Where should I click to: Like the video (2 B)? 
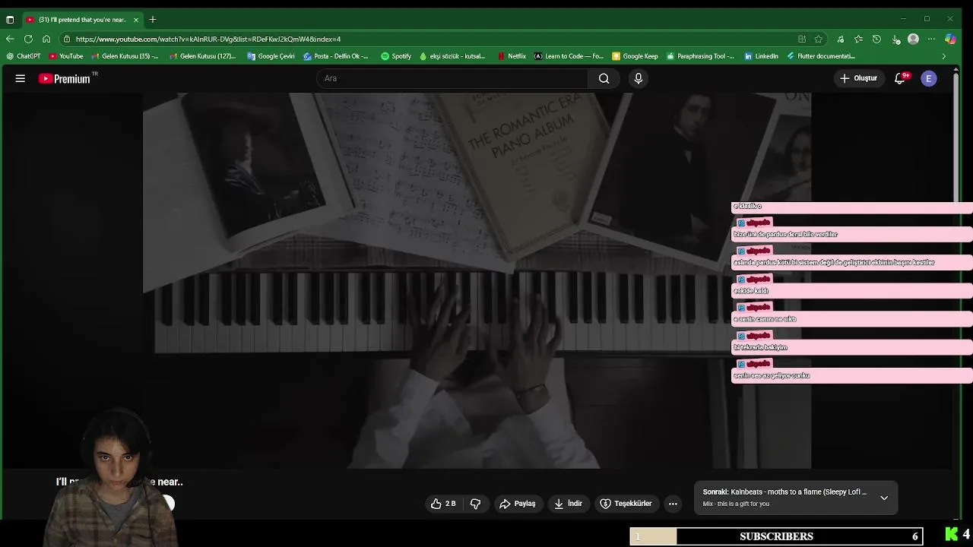tap(443, 504)
